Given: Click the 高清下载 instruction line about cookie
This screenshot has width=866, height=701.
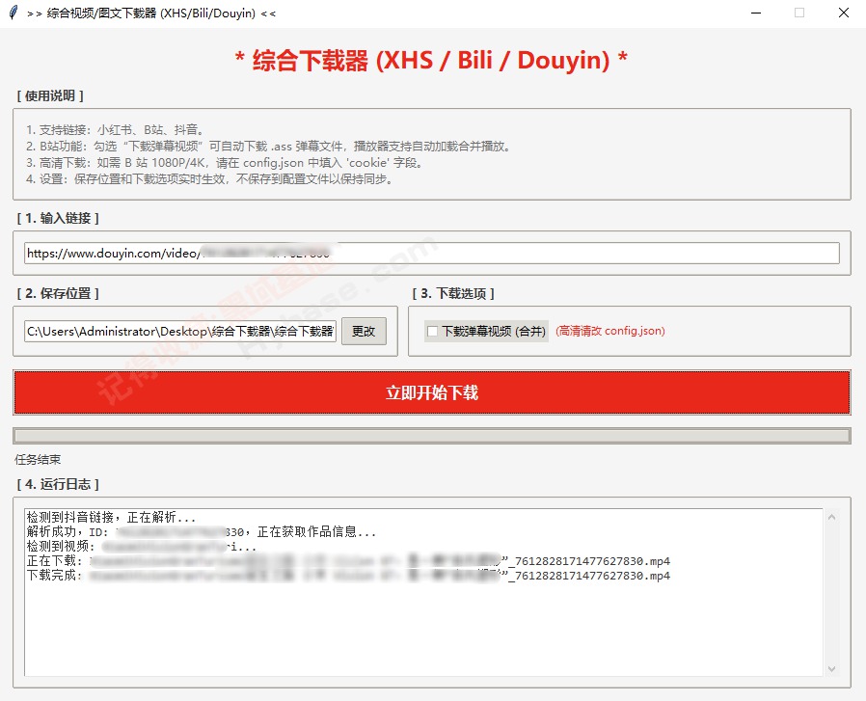Looking at the screenshot, I should click(224, 163).
